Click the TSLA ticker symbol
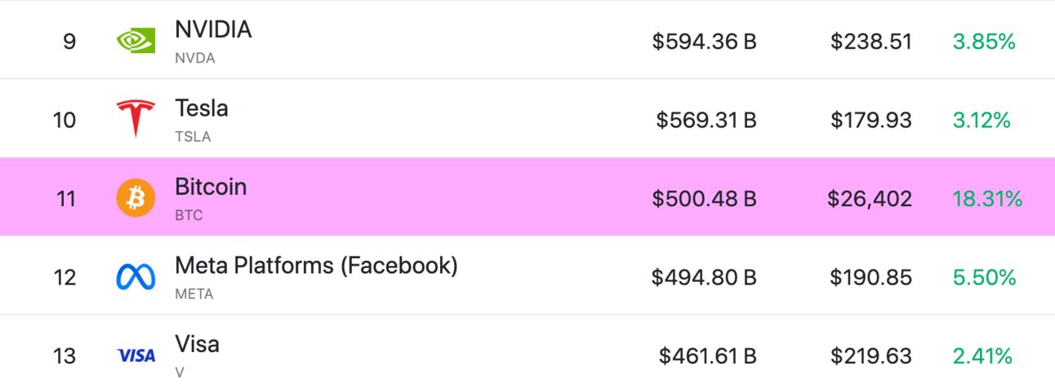Screen dimensions: 1055x392 (193, 137)
